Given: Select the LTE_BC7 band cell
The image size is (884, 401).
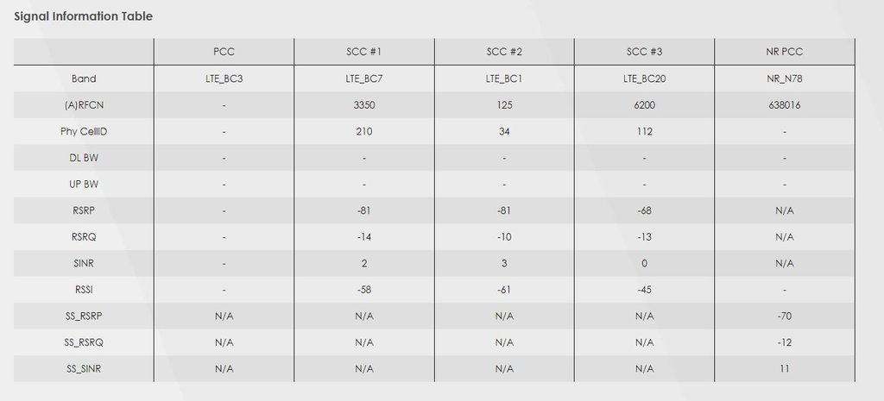Looking at the screenshot, I should tap(363, 78).
